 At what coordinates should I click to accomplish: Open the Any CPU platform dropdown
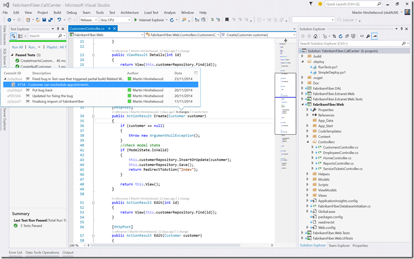tap(115, 20)
